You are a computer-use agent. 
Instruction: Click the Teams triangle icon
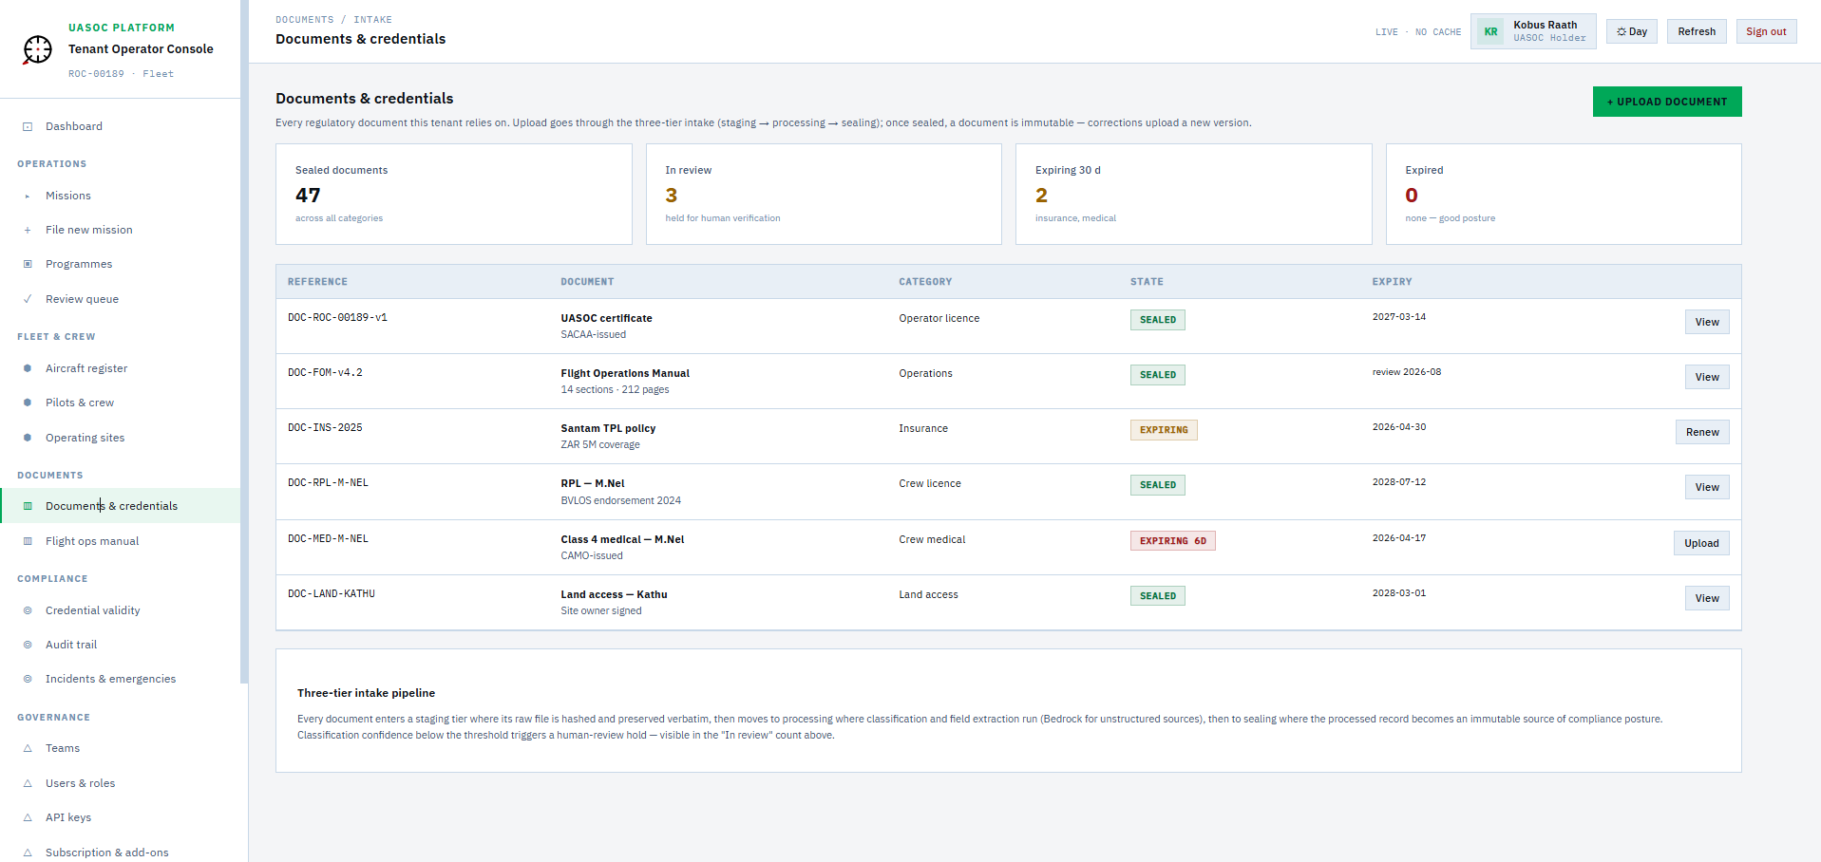click(x=28, y=748)
